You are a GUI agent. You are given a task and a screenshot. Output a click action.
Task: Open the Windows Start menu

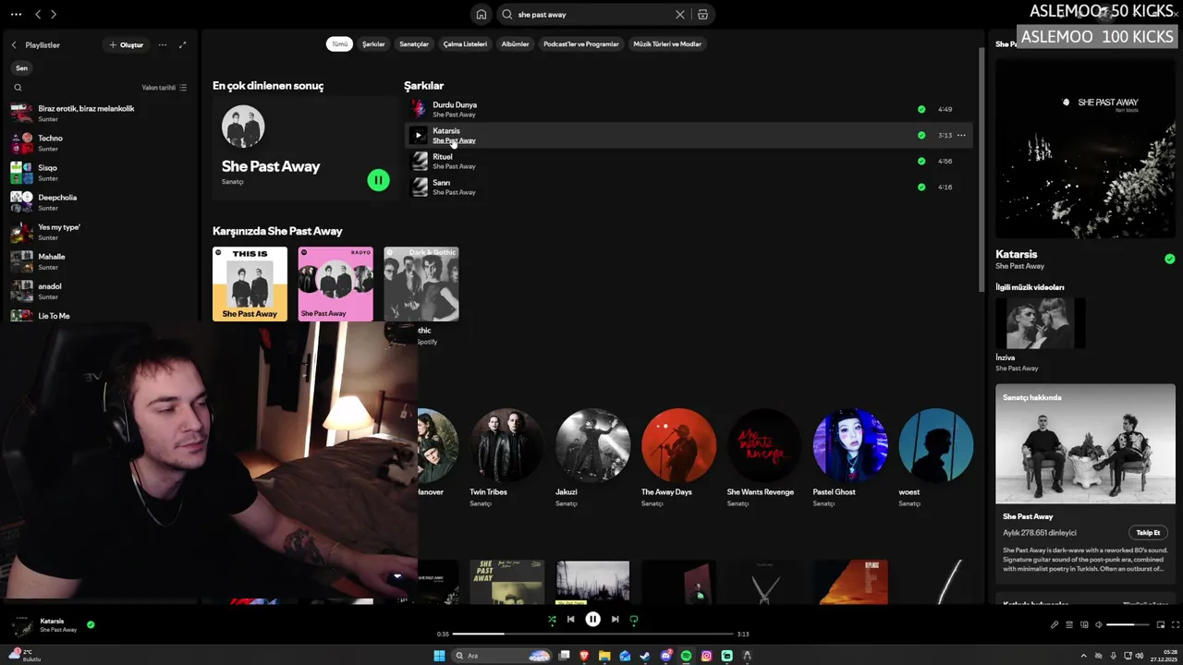439,656
